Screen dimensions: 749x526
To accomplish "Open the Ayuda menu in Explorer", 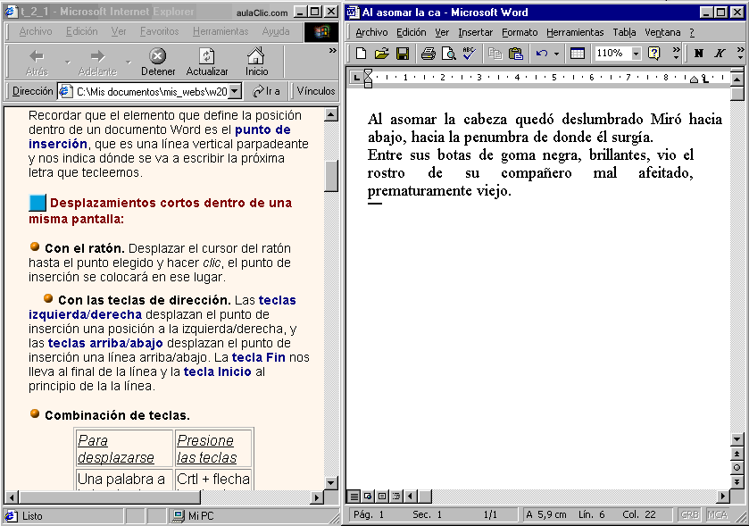I will 276,31.
